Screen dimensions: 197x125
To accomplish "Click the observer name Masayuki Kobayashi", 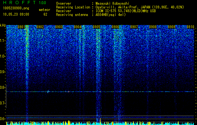I will click(x=112, y=3).
